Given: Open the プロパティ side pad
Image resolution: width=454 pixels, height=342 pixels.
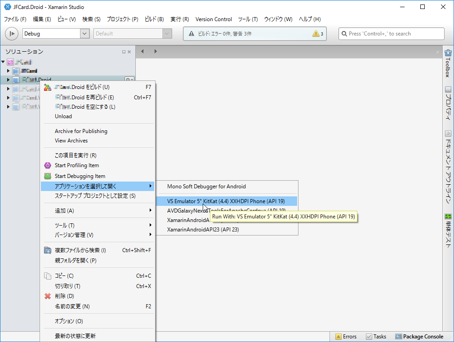Looking at the screenshot, I should [x=448, y=103].
